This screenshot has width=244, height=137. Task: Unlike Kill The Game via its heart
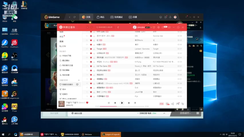(x=91, y=66)
